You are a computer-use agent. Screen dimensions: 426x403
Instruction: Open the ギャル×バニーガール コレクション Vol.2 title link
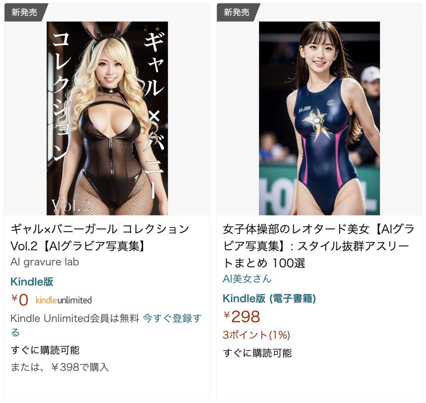(x=100, y=237)
